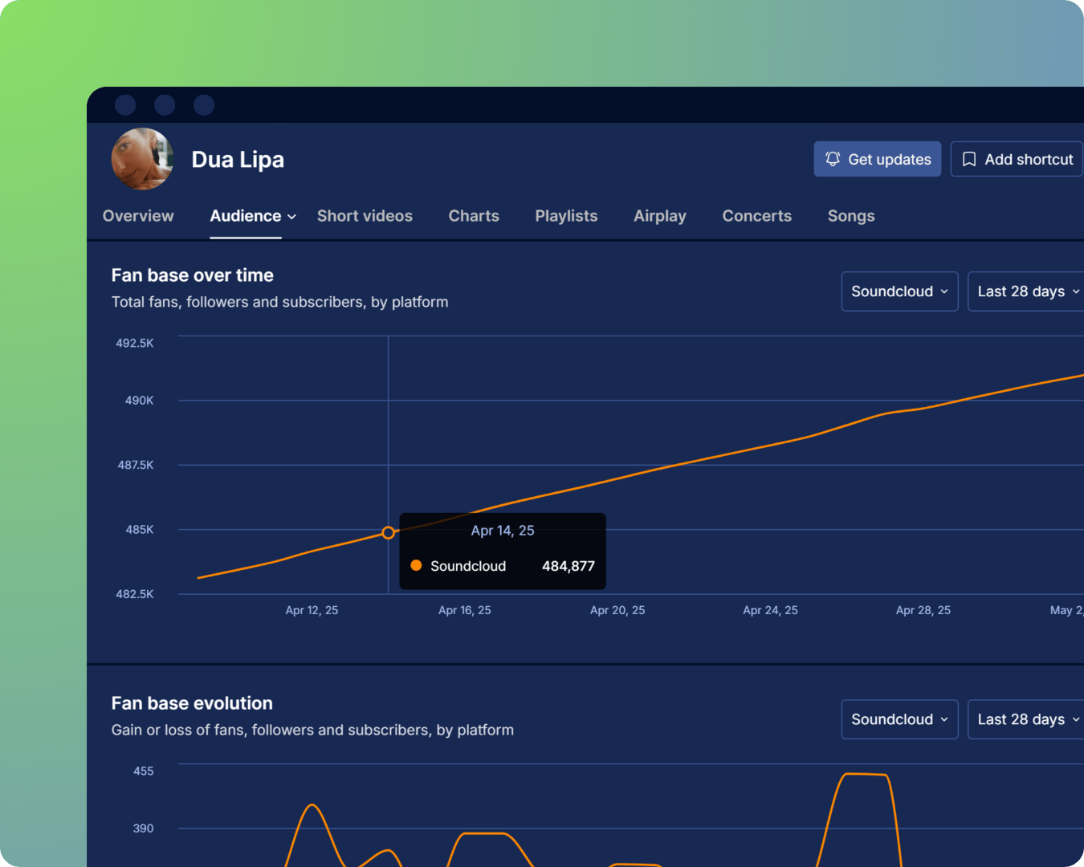Expand the Audience tab chevron
1084x867 pixels.
292,217
